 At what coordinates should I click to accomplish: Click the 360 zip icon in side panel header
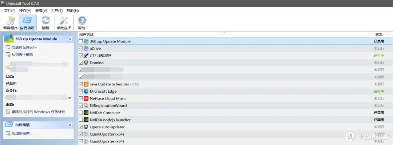point(9,39)
